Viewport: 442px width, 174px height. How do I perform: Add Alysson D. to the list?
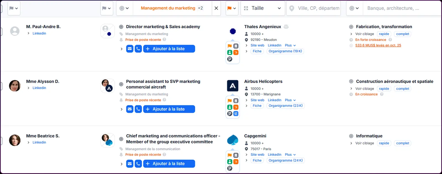coord(169,109)
